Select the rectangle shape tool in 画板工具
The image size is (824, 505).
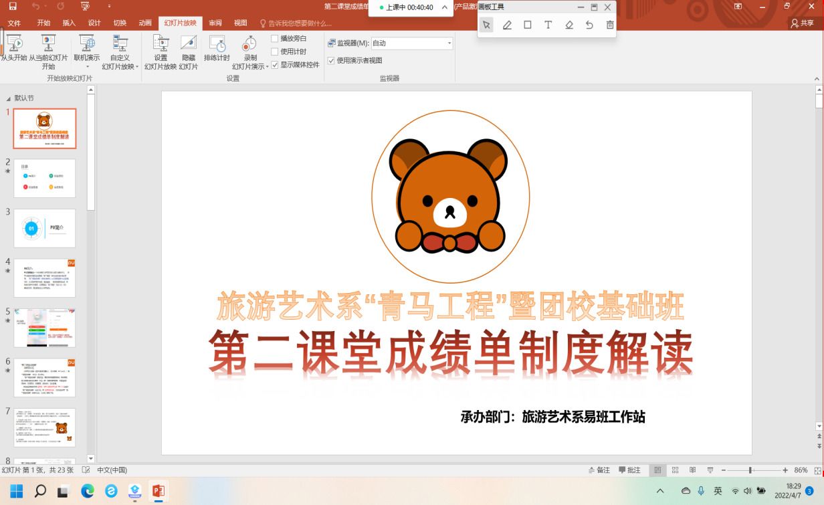point(528,25)
